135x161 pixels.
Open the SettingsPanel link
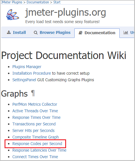click(24, 80)
